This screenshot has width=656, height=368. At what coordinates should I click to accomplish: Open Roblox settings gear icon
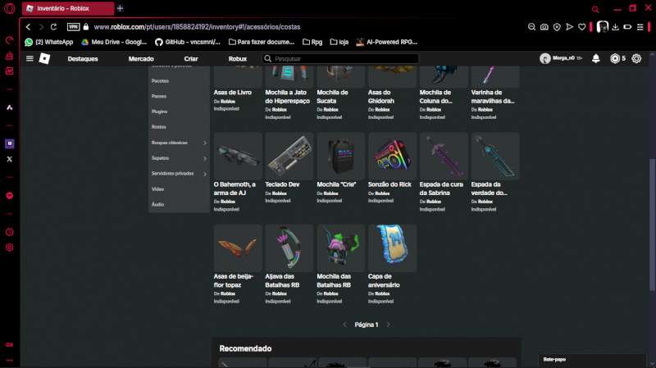click(x=636, y=58)
